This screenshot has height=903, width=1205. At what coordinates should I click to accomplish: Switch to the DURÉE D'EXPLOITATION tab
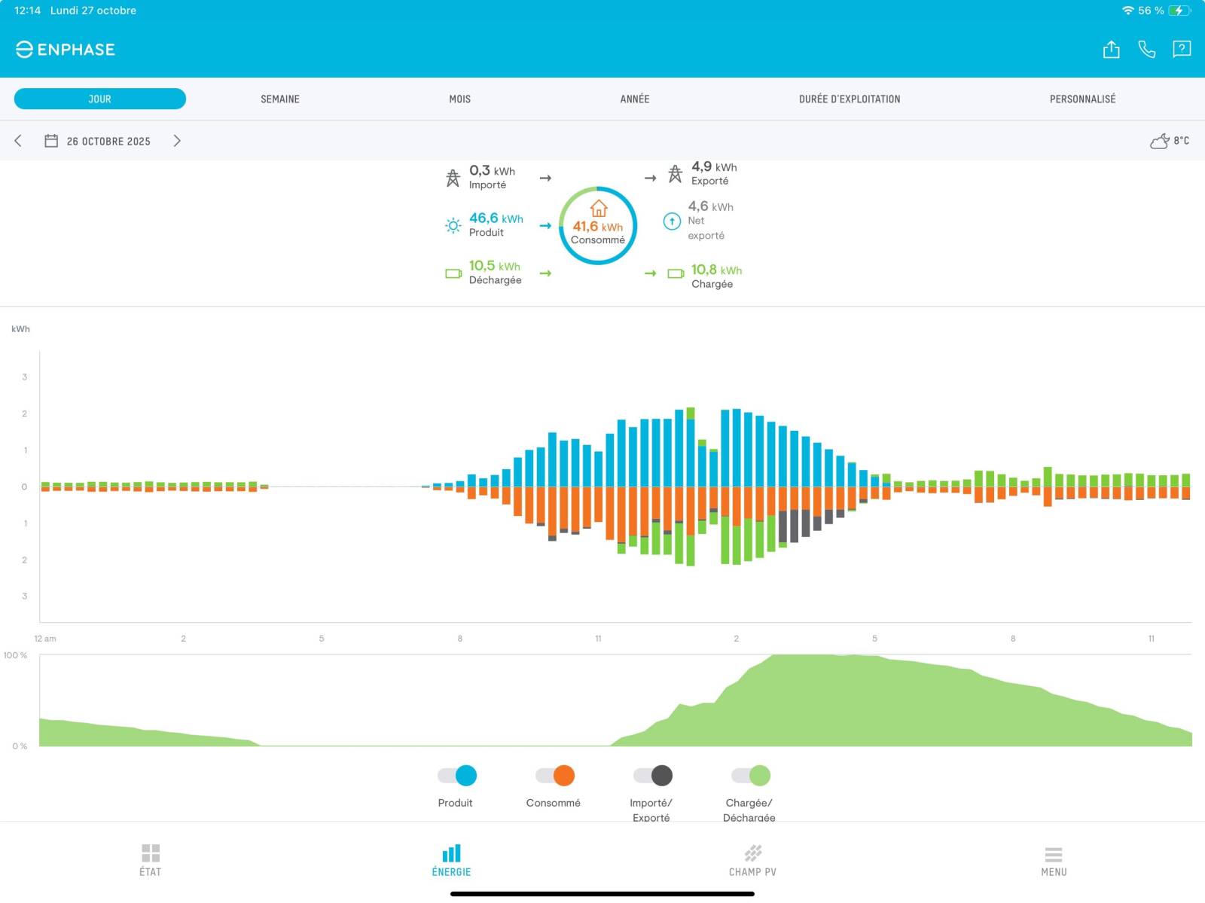click(849, 99)
